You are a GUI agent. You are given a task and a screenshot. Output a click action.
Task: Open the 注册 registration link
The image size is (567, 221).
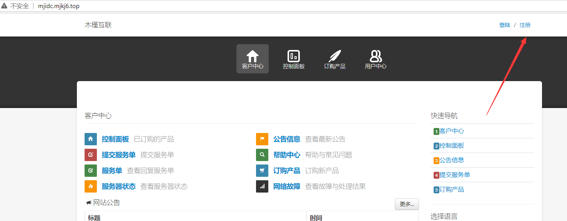click(525, 25)
